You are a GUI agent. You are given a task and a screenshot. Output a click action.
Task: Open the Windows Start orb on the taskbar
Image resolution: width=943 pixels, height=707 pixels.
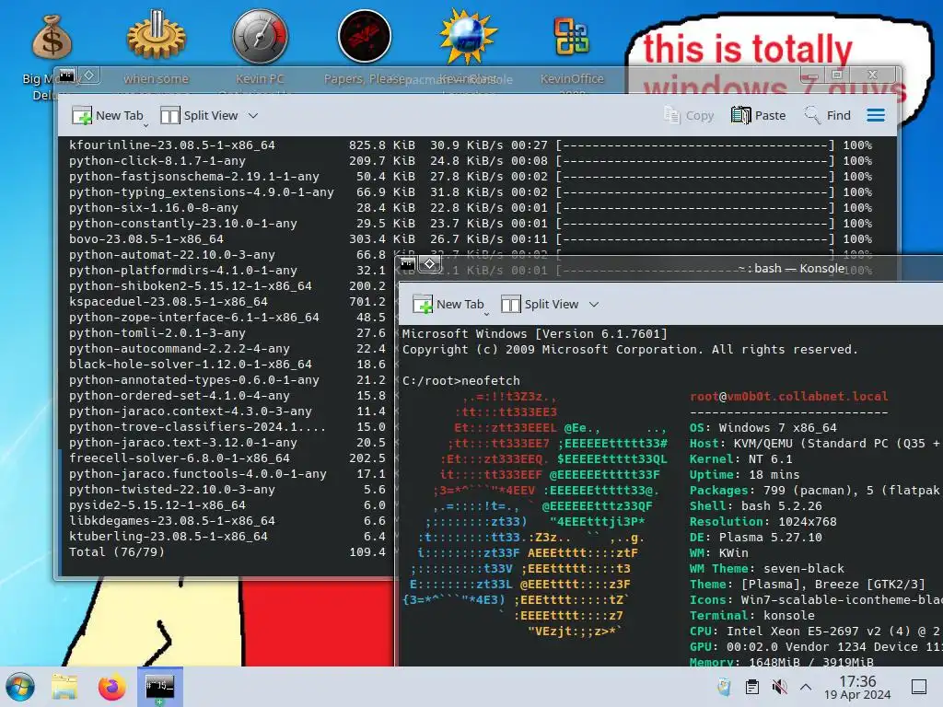[x=20, y=687]
